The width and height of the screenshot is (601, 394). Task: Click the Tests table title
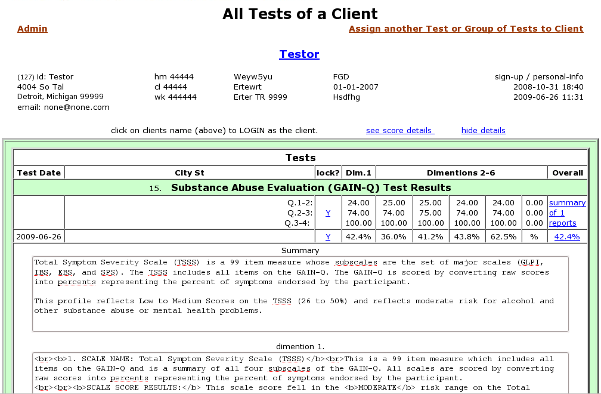coord(300,158)
